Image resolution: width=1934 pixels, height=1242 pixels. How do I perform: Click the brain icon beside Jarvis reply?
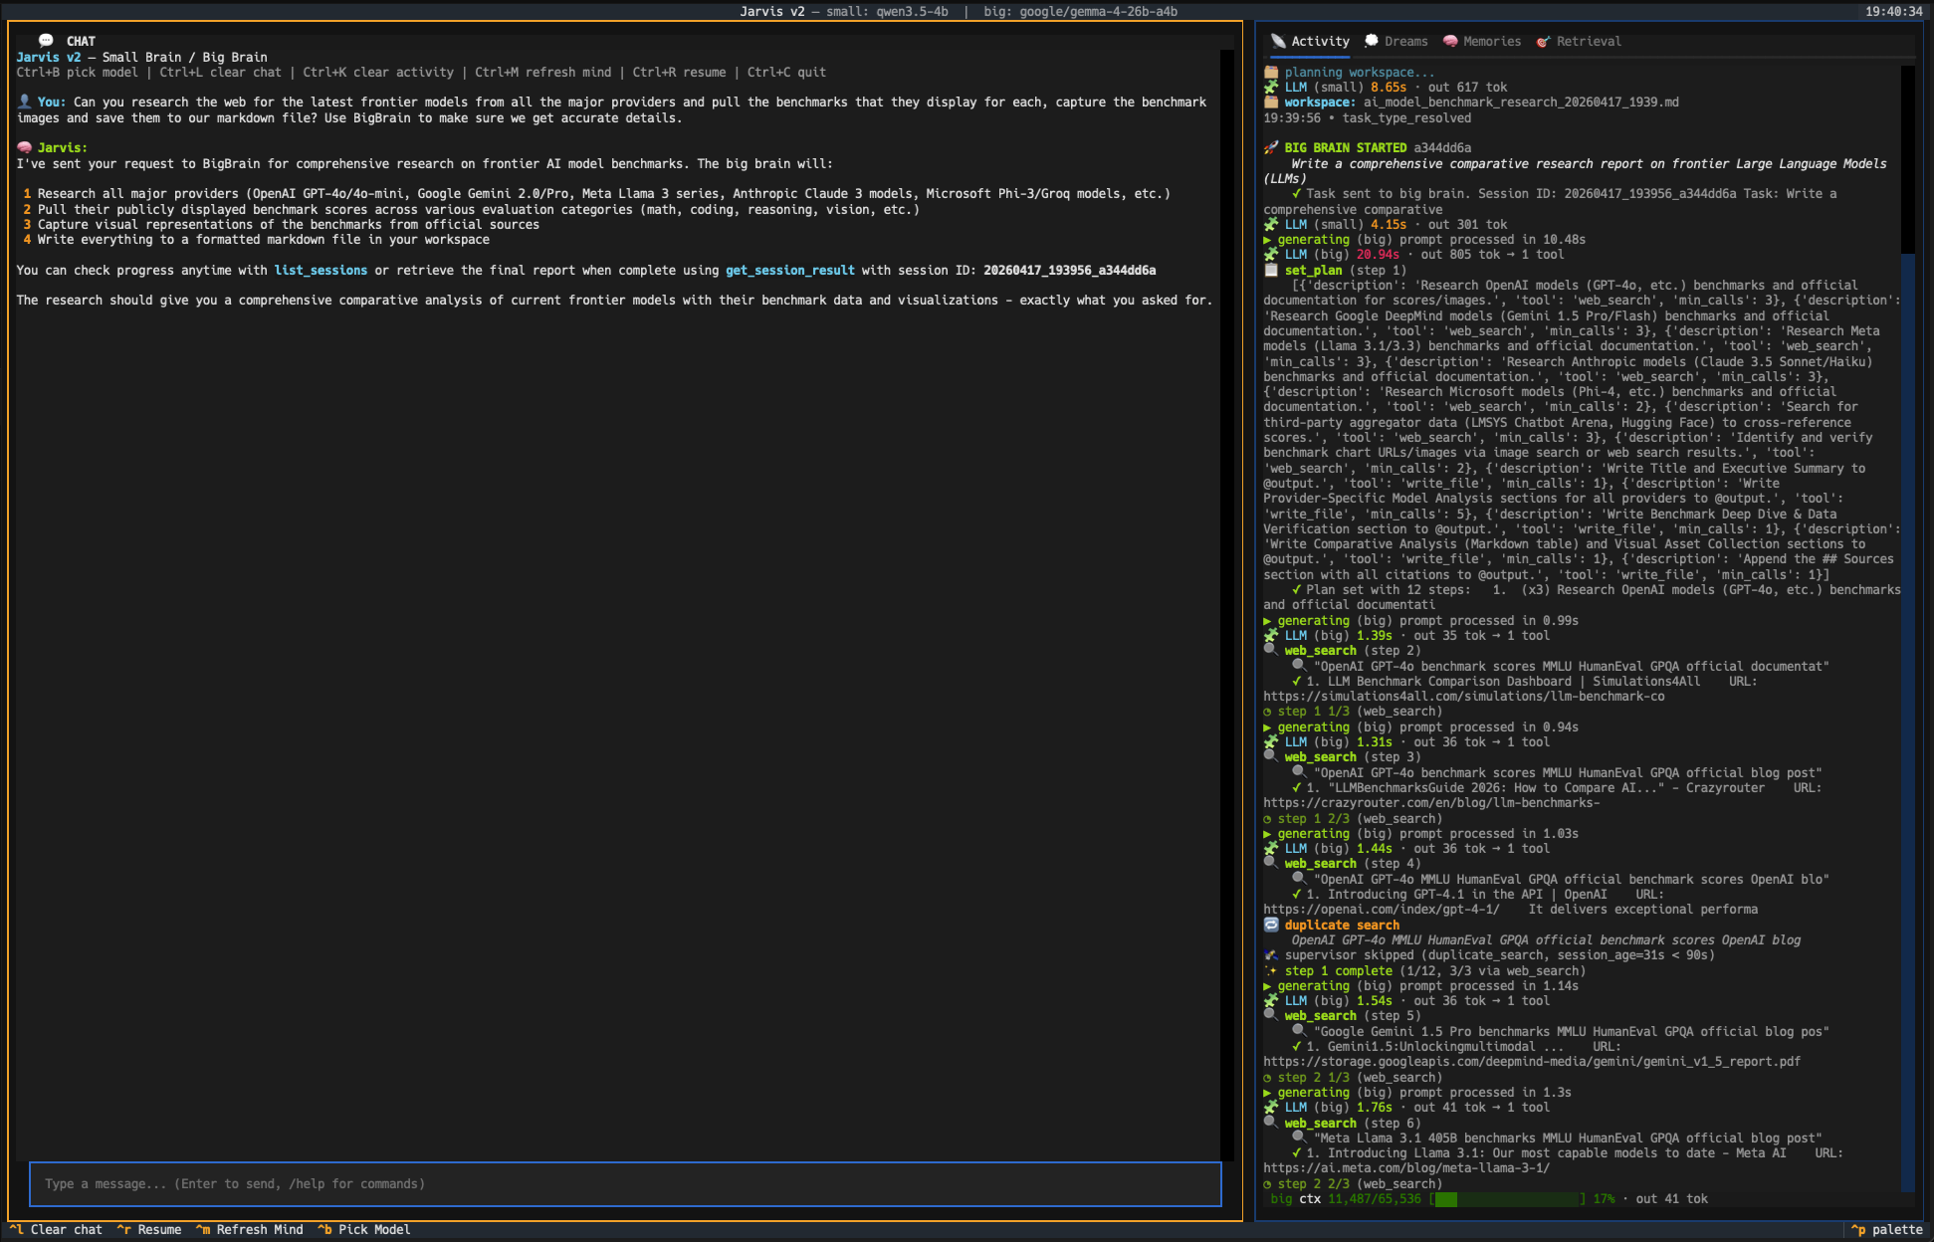25,148
